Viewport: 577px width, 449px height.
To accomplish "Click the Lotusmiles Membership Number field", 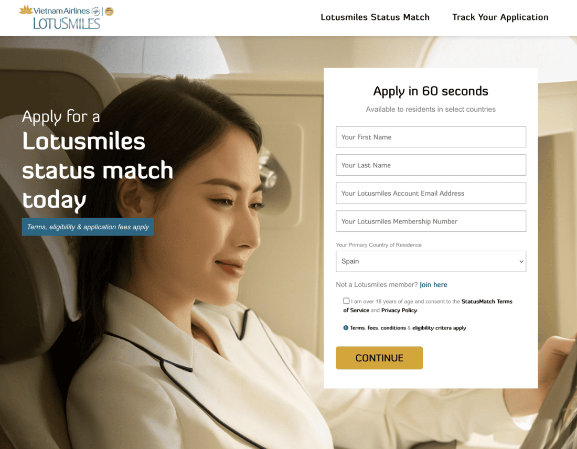I will tap(431, 221).
